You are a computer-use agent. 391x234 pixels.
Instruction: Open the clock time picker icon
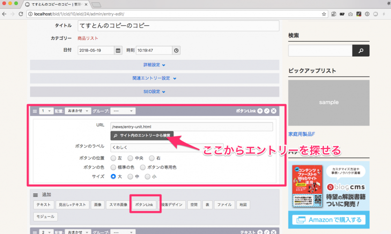176,50
